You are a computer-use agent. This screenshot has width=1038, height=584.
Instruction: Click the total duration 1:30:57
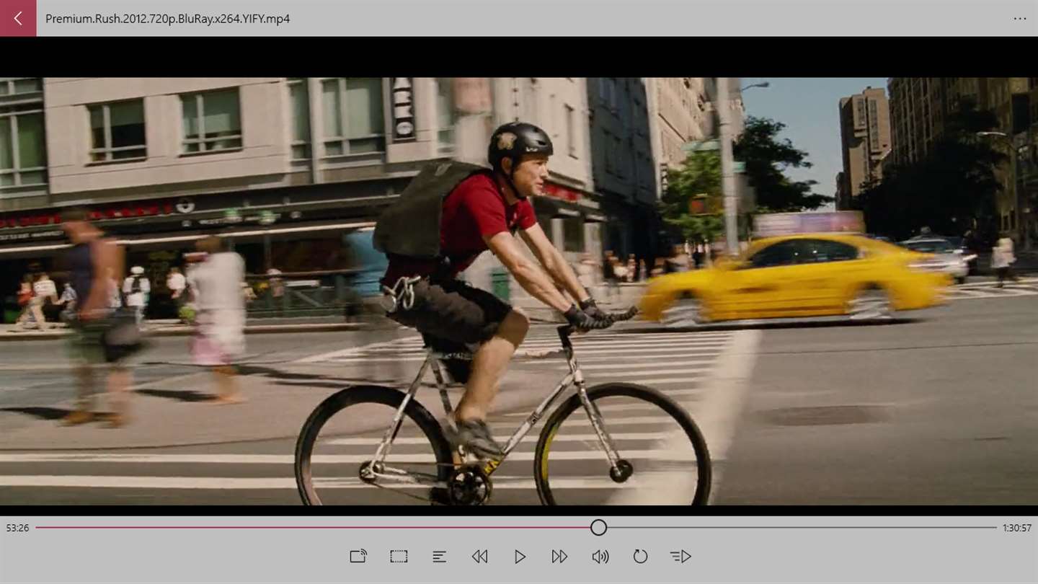(1017, 528)
